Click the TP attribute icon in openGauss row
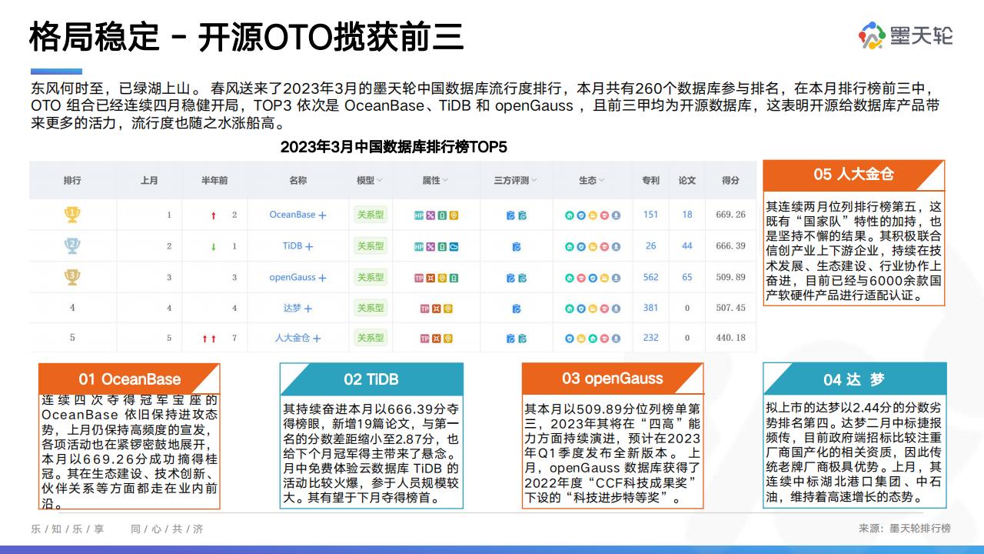This screenshot has height=554, width=984. pyautogui.click(x=419, y=277)
